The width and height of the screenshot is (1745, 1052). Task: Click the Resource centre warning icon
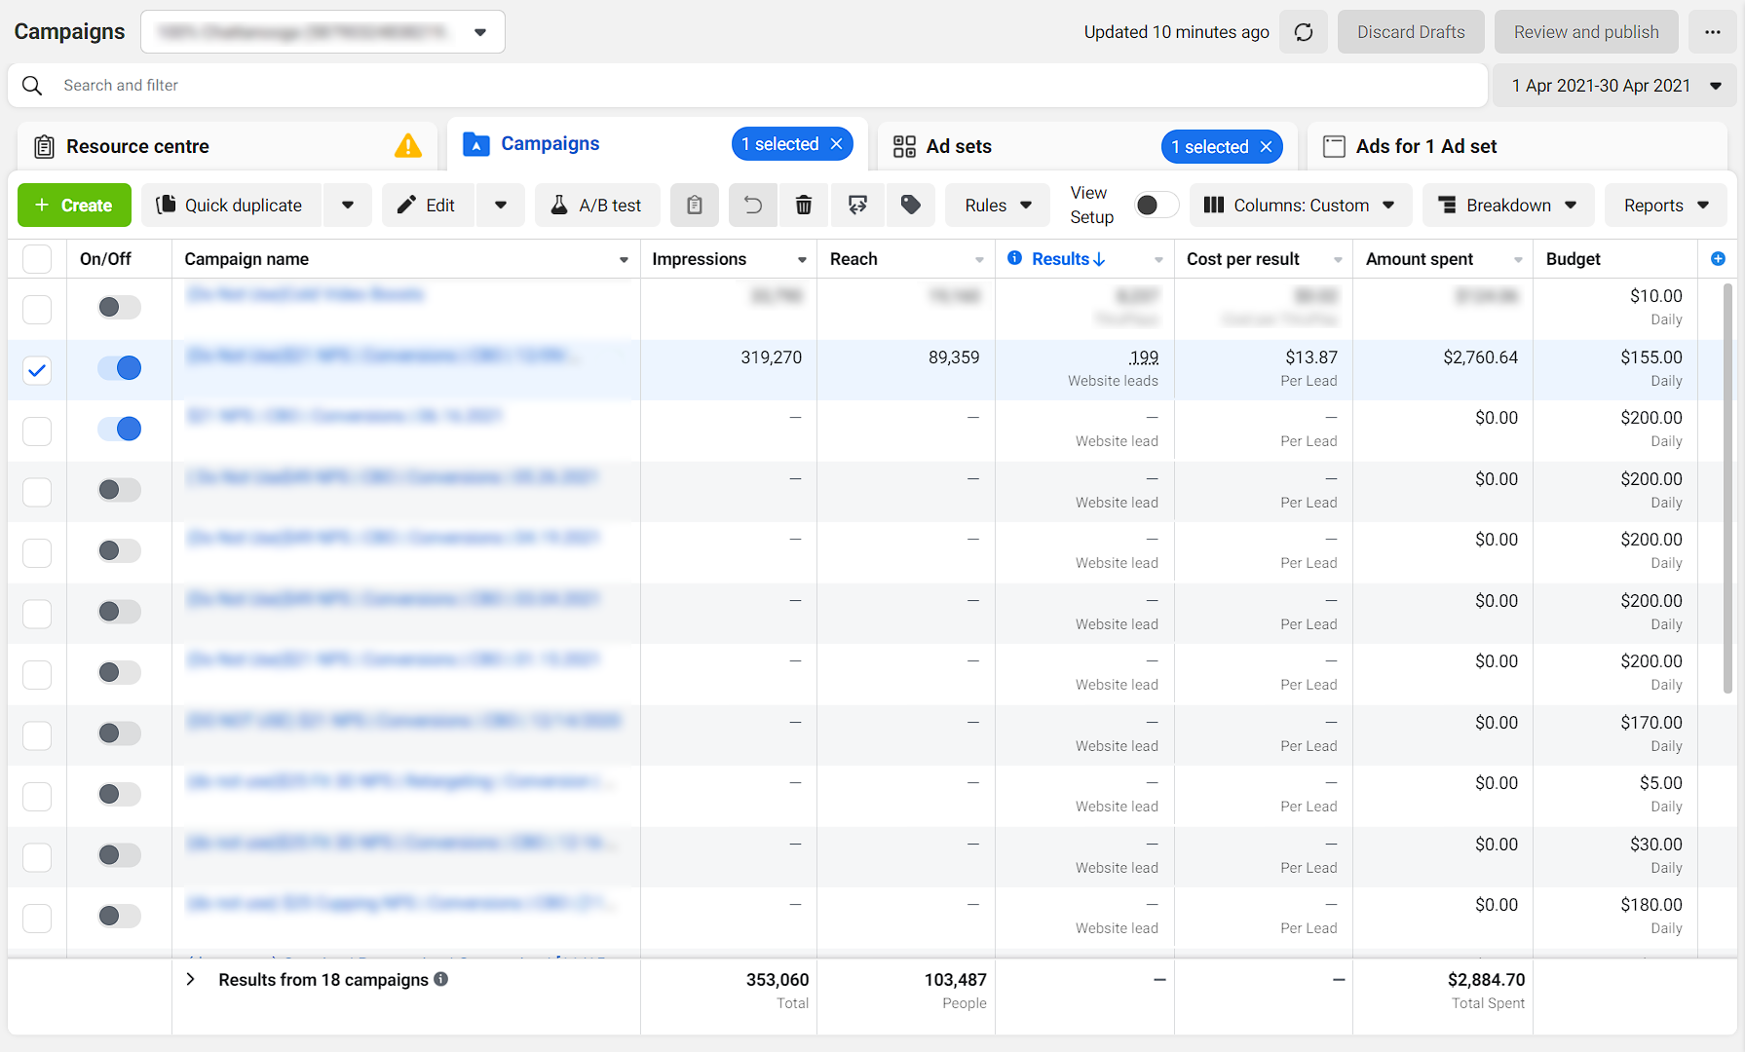(x=408, y=145)
